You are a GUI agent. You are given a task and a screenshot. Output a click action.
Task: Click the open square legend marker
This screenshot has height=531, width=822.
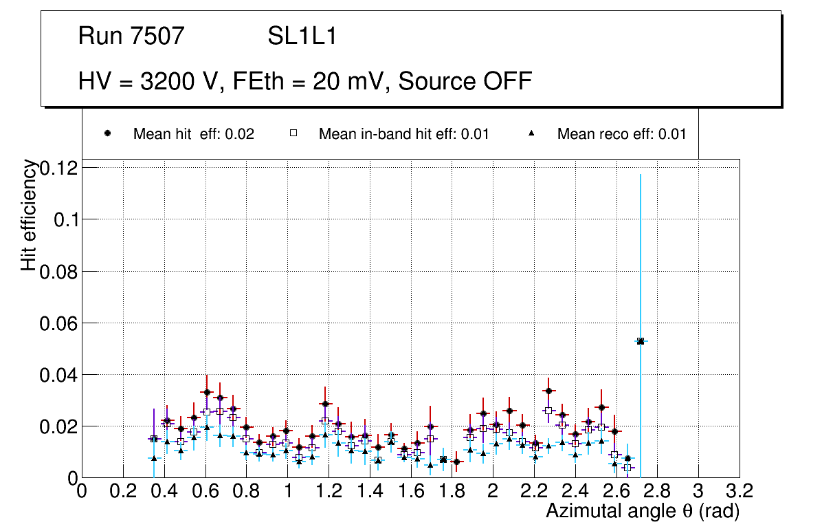(293, 133)
